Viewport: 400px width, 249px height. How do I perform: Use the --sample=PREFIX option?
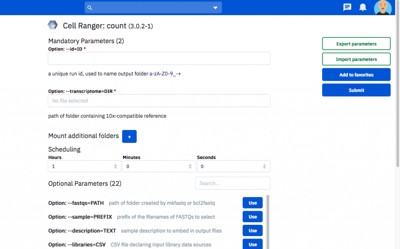253,217
